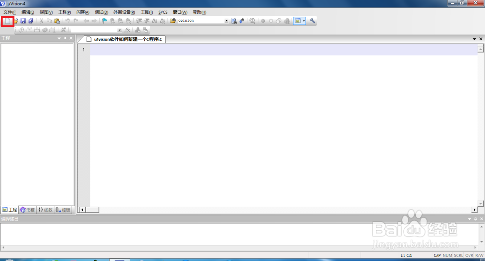Screen dimensions: 485x261
Task: Jump to the previous bookmark
Action: [x=113, y=21]
